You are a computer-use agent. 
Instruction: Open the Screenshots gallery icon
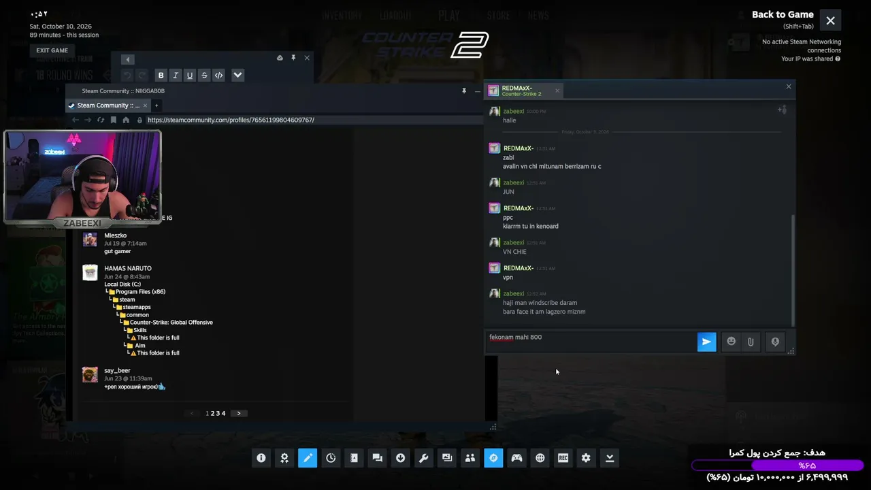(x=447, y=458)
